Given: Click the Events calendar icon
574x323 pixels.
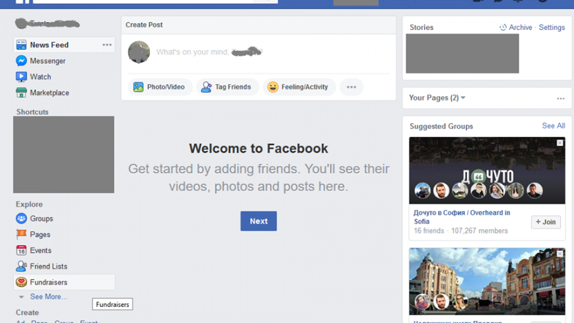Looking at the screenshot, I should [21, 251].
